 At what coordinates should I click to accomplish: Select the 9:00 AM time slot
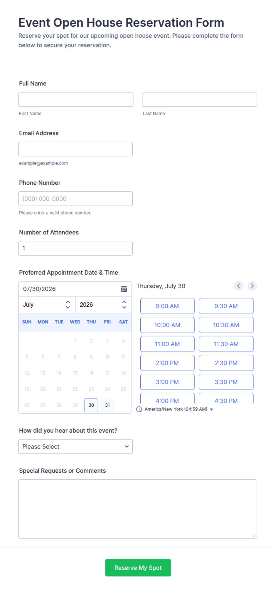coord(167,306)
